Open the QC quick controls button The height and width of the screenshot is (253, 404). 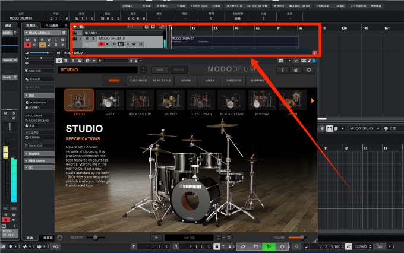304,61
